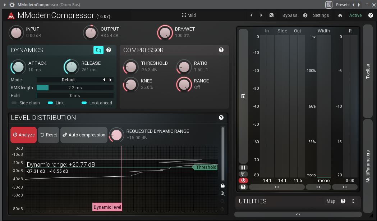Open the Mode Default dropdown
The height and width of the screenshot is (221, 377).
69,80
